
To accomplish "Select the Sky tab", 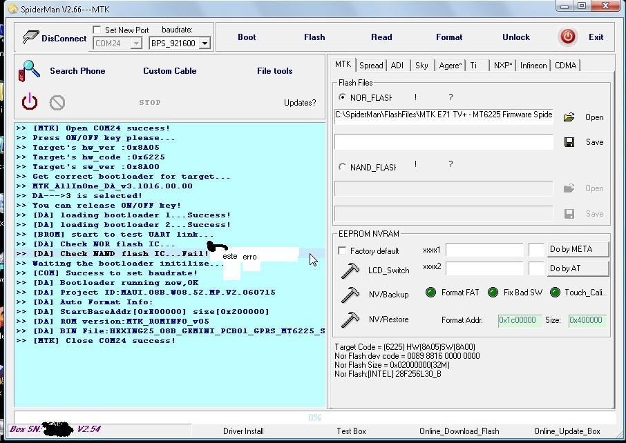I will [421, 66].
